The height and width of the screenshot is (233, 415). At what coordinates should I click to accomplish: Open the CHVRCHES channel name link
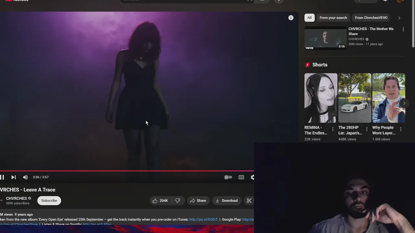click(x=16, y=198)
